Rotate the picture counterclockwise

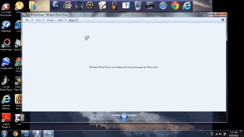141,117
